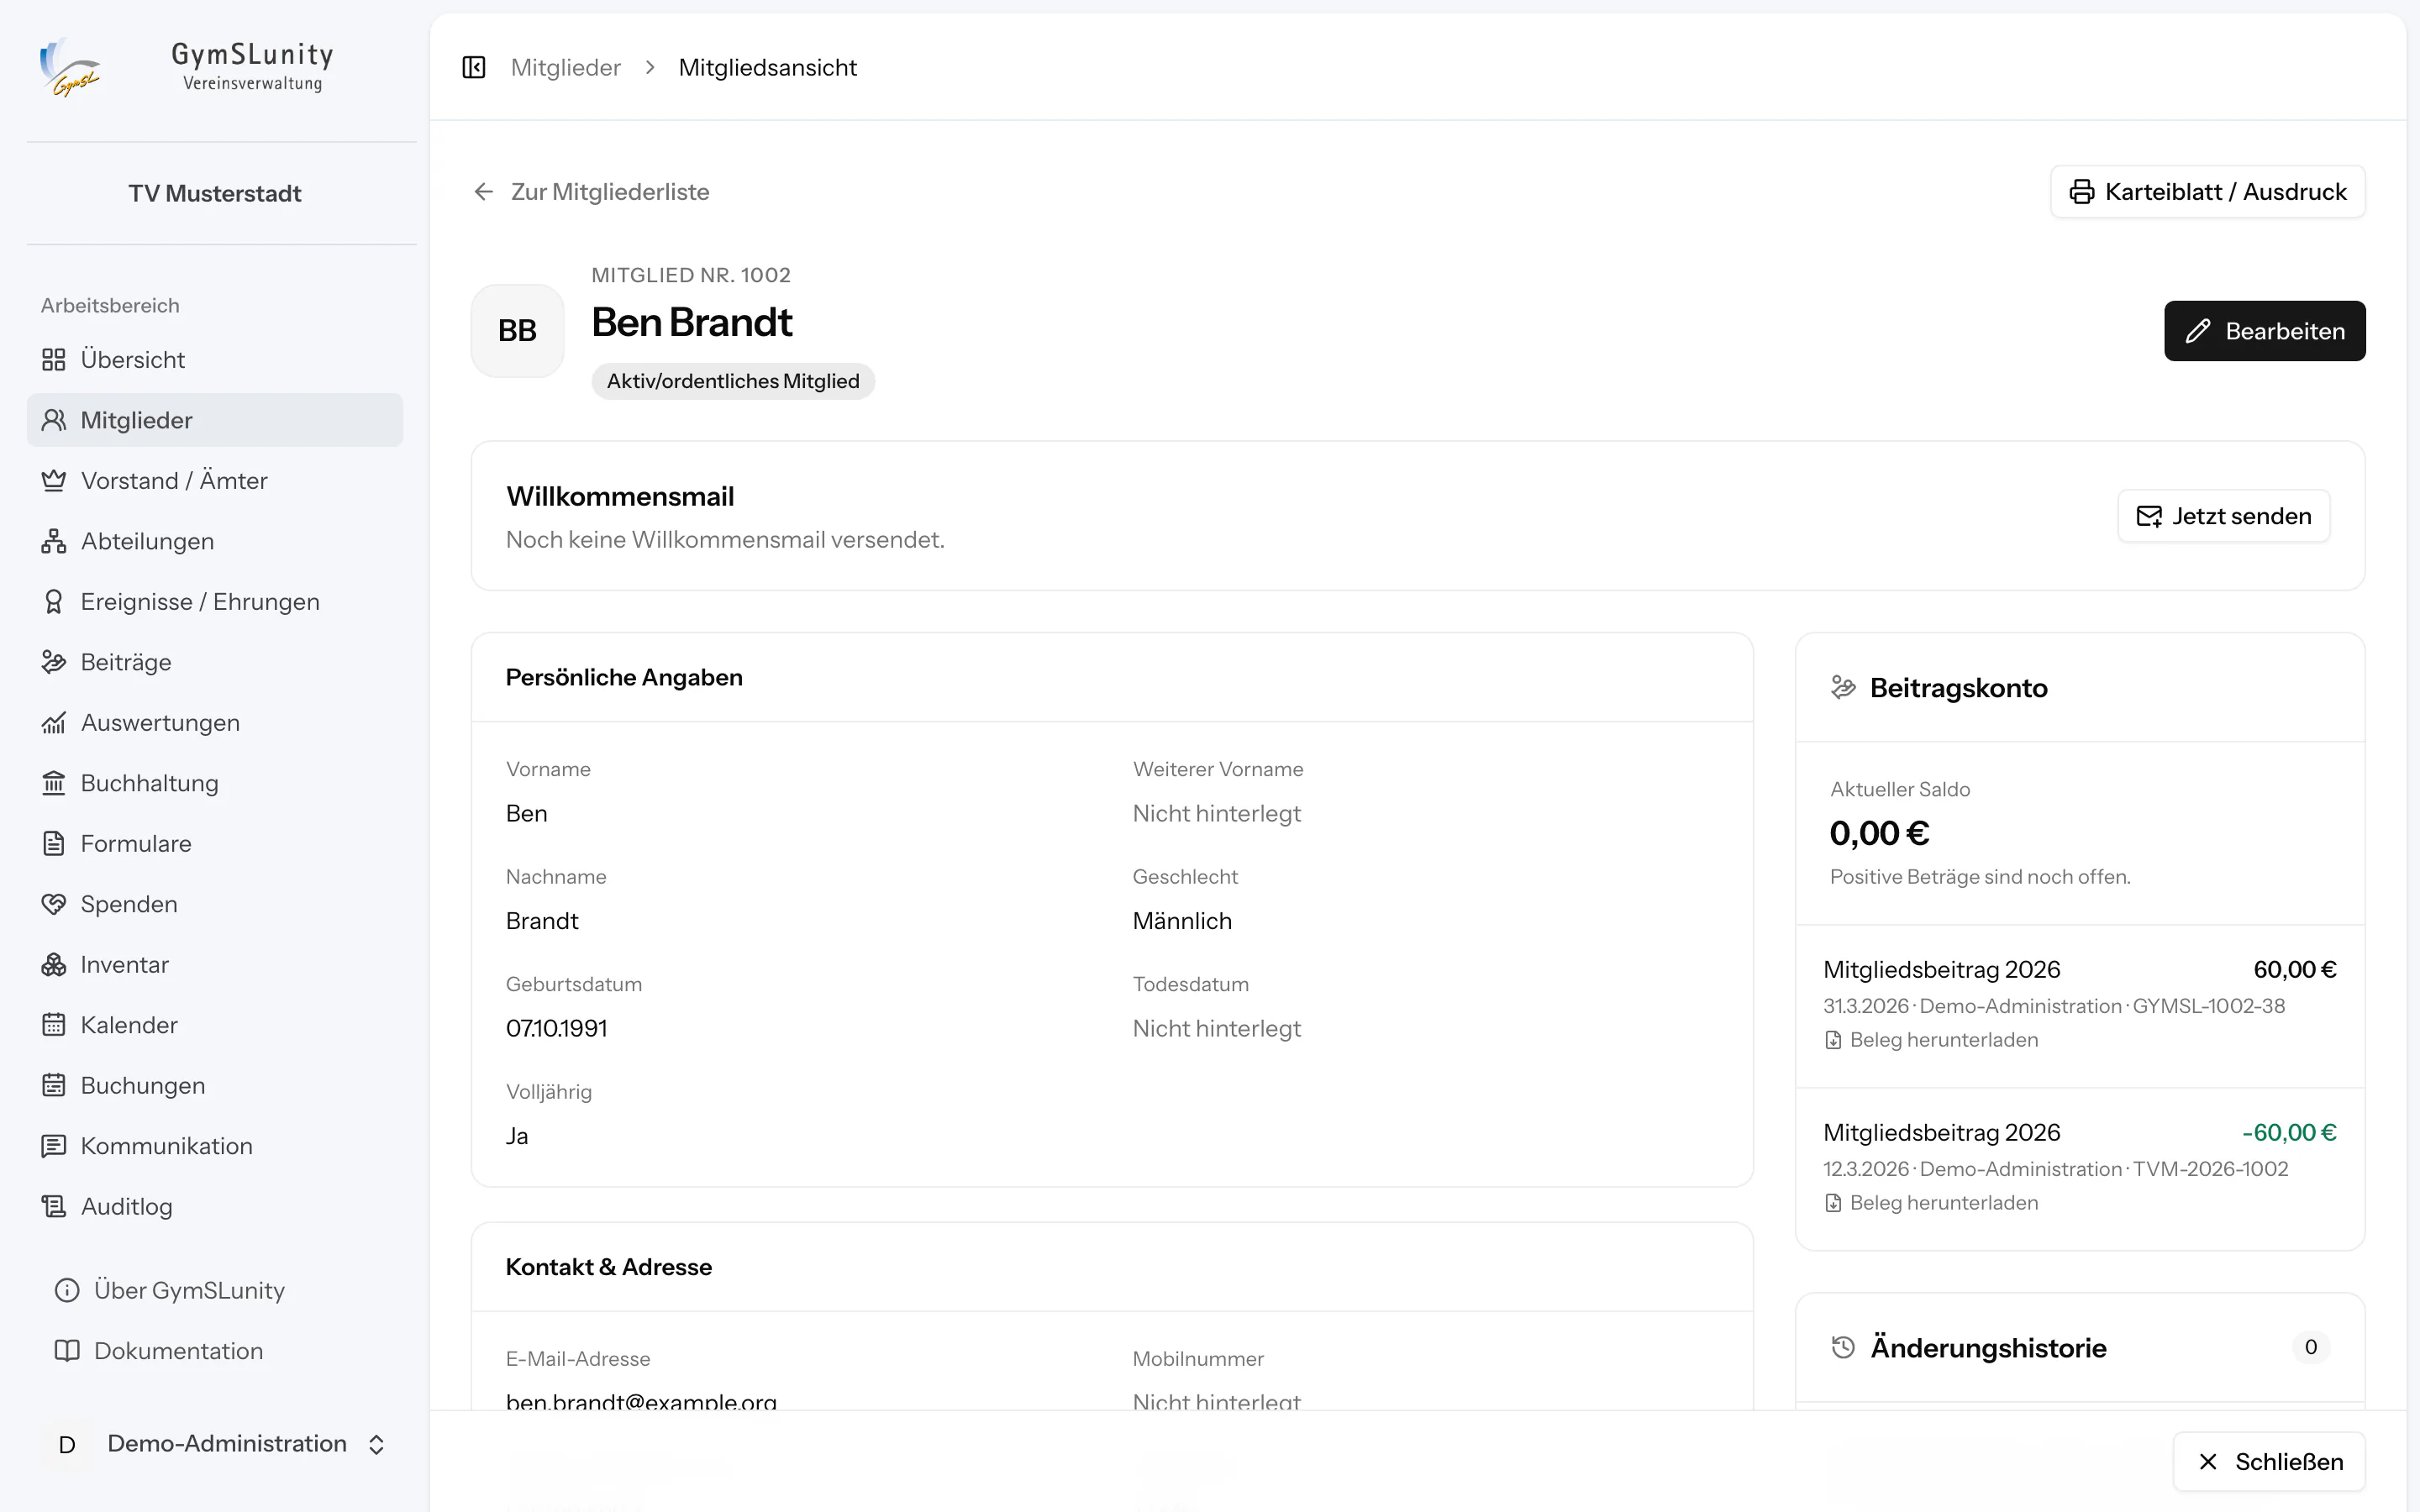The width and height of the screenshot is (2420, 1512).
Task: Click the Buchungen calendar icon
Action: (54, 1086)
